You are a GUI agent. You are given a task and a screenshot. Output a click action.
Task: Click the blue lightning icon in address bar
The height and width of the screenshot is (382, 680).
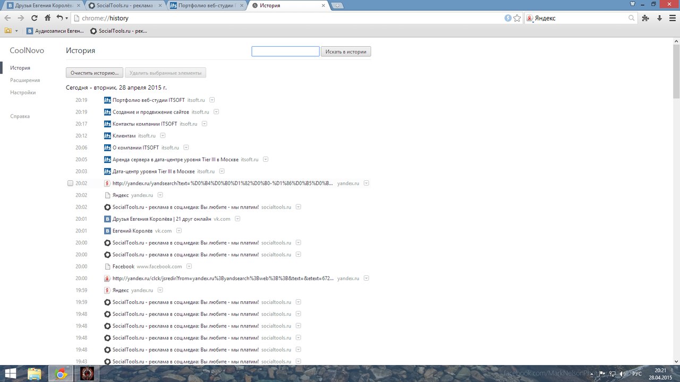(x=508, y=18)
